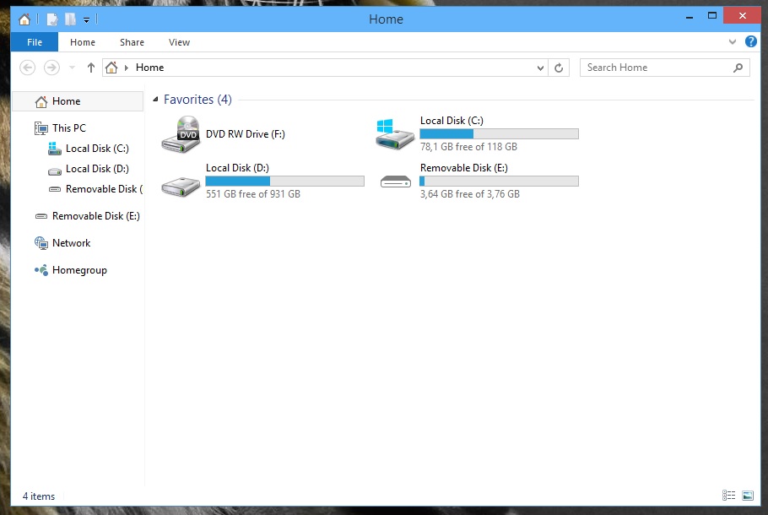Click '551 GB free of 931 GB' text
Image resolution: width=768 pixels, height=515 pixels.
(x=252, y=194)
